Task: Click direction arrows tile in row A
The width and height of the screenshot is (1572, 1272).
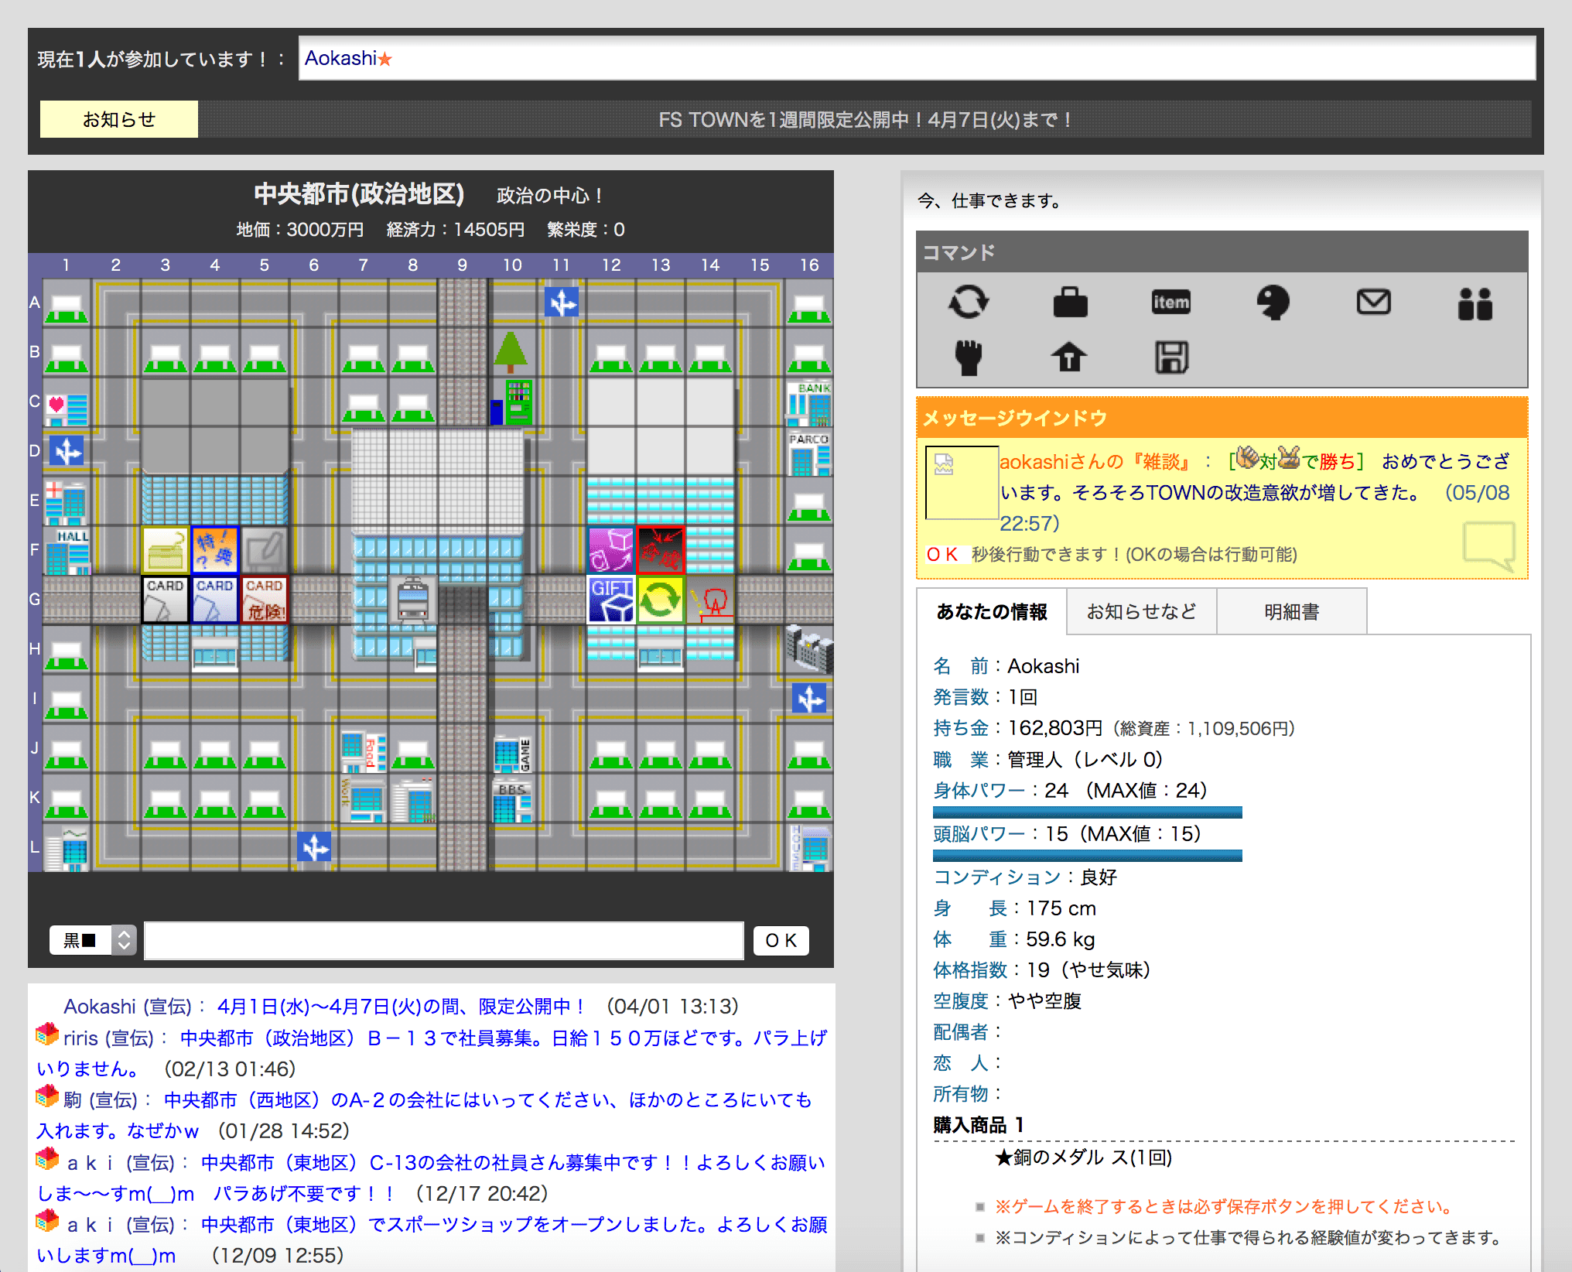Action: (562, 303)
